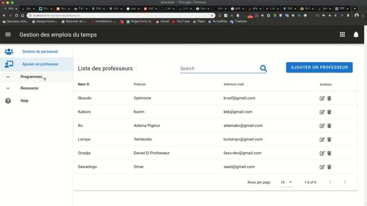Screen dimensions: 367x206
Task: Sort by Adresse mail column header
Action: pos(233,84)
